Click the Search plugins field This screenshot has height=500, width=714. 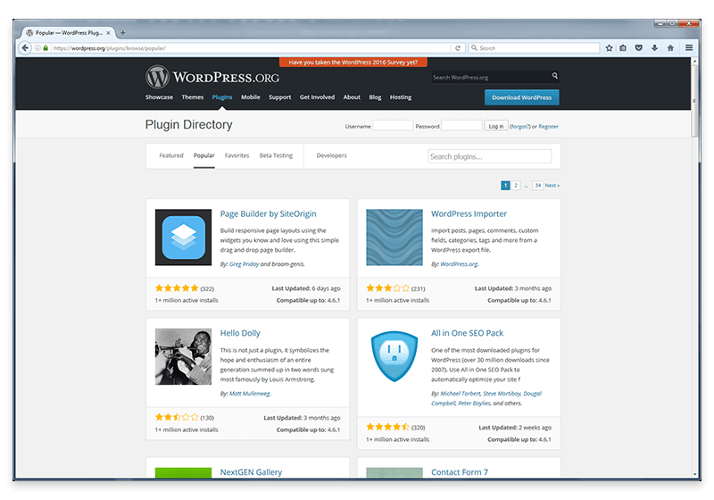[489, 156]
